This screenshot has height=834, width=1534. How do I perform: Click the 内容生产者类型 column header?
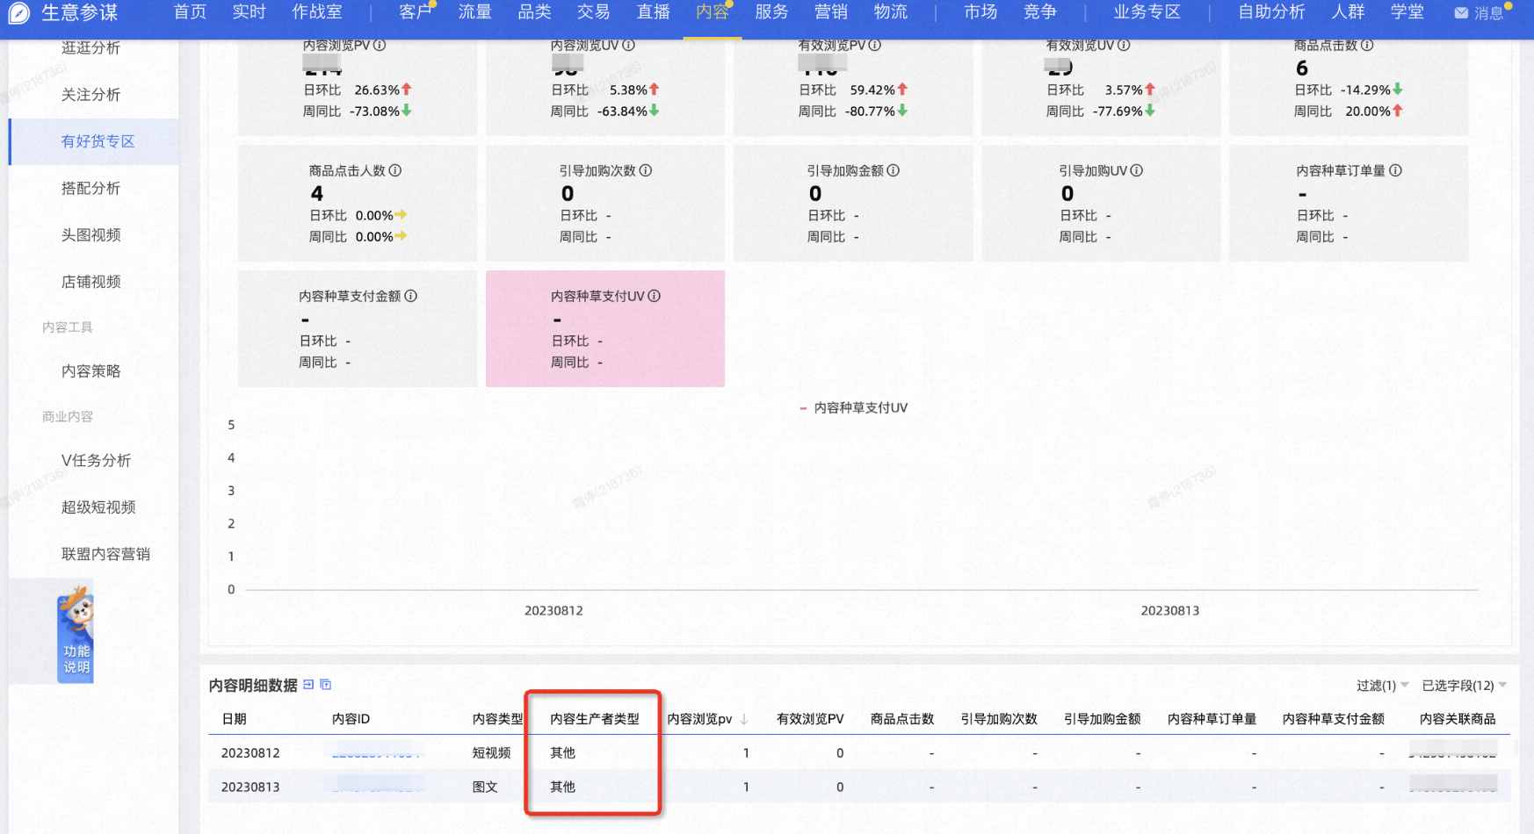click(x=595, y=719)
